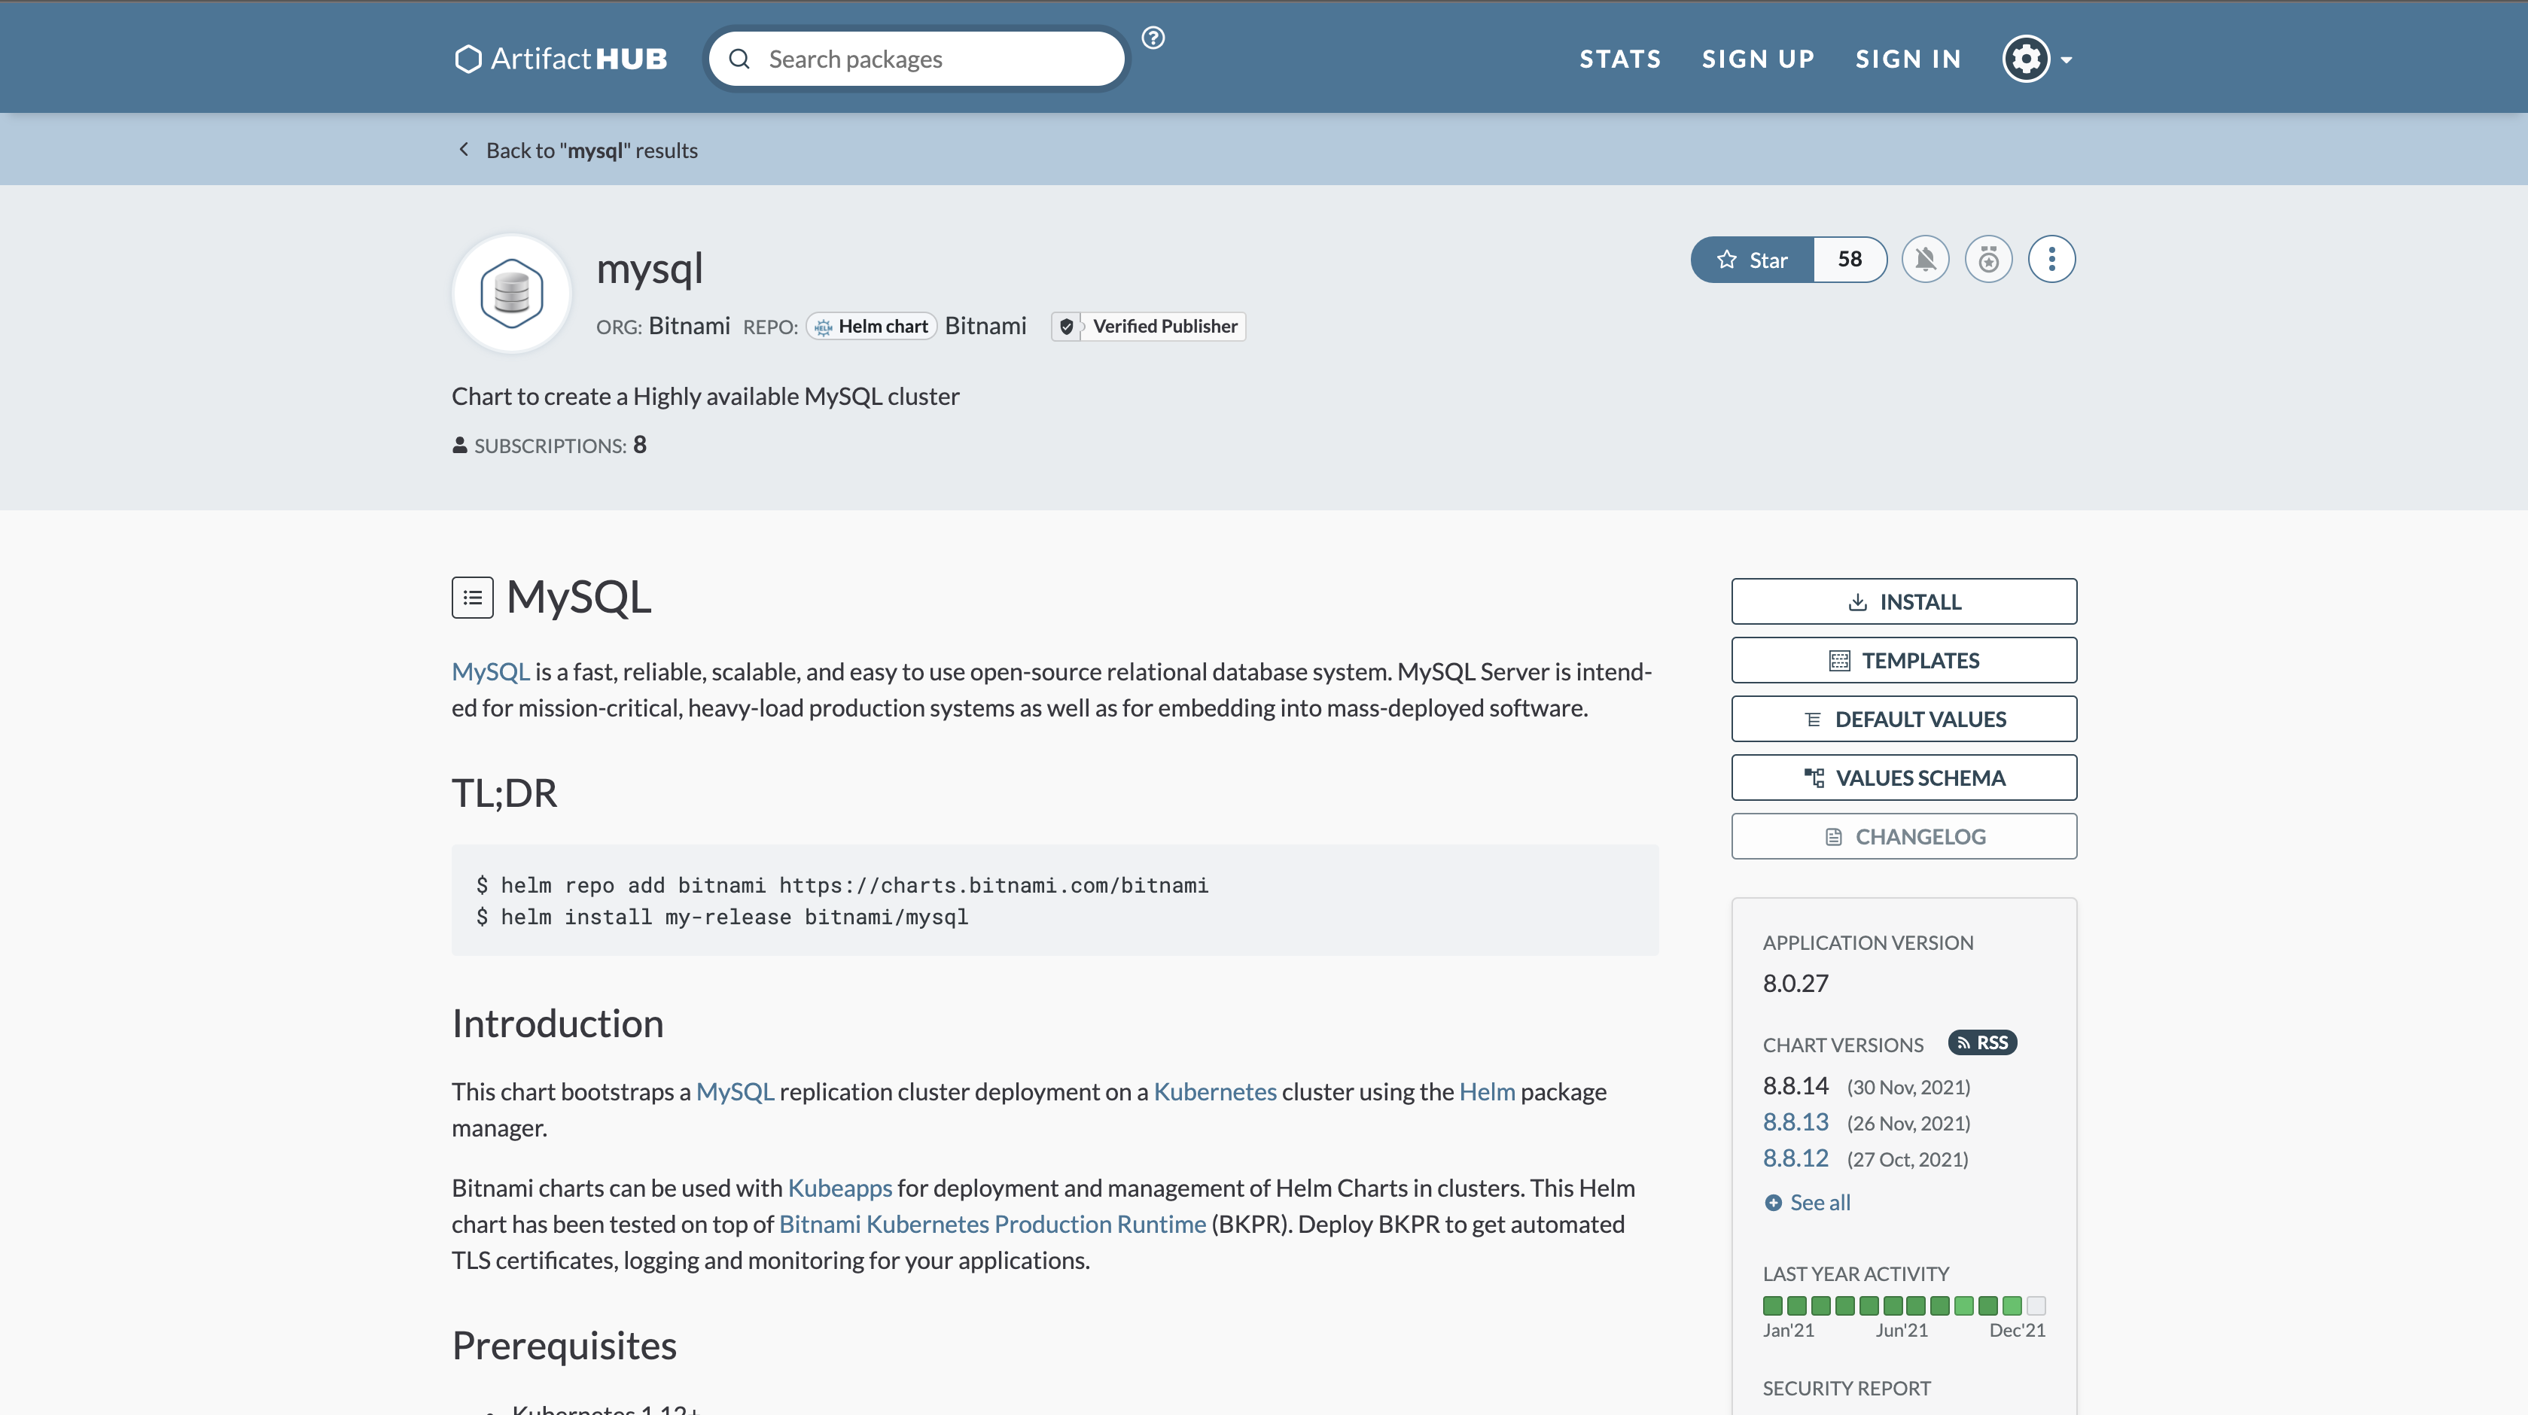Image resolution: width=2528 pixels, height=1415 pixels.
Task: Click the SUBSCRIPTIONS: 8 text
Action: [x=560, y=446]
